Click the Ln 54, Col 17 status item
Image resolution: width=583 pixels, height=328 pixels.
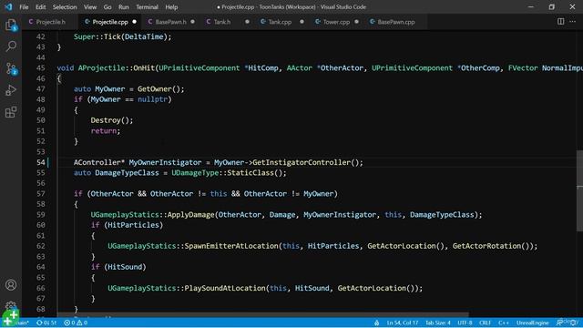click(403, 323)
